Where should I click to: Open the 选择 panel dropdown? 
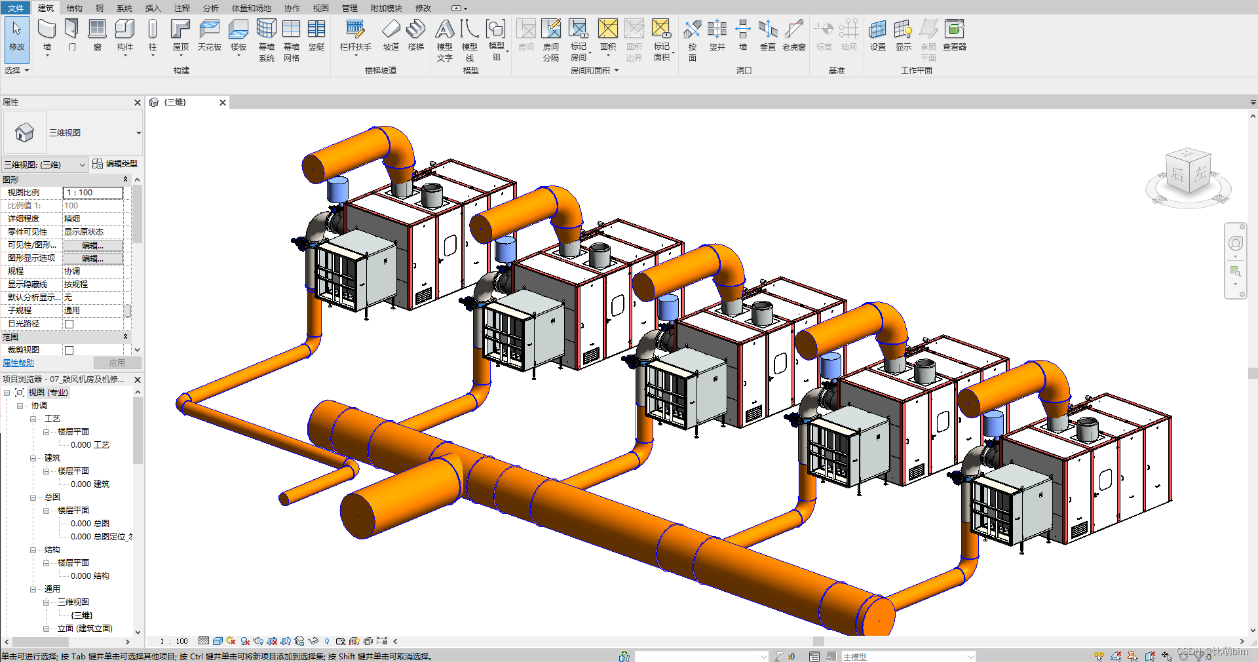17,70
